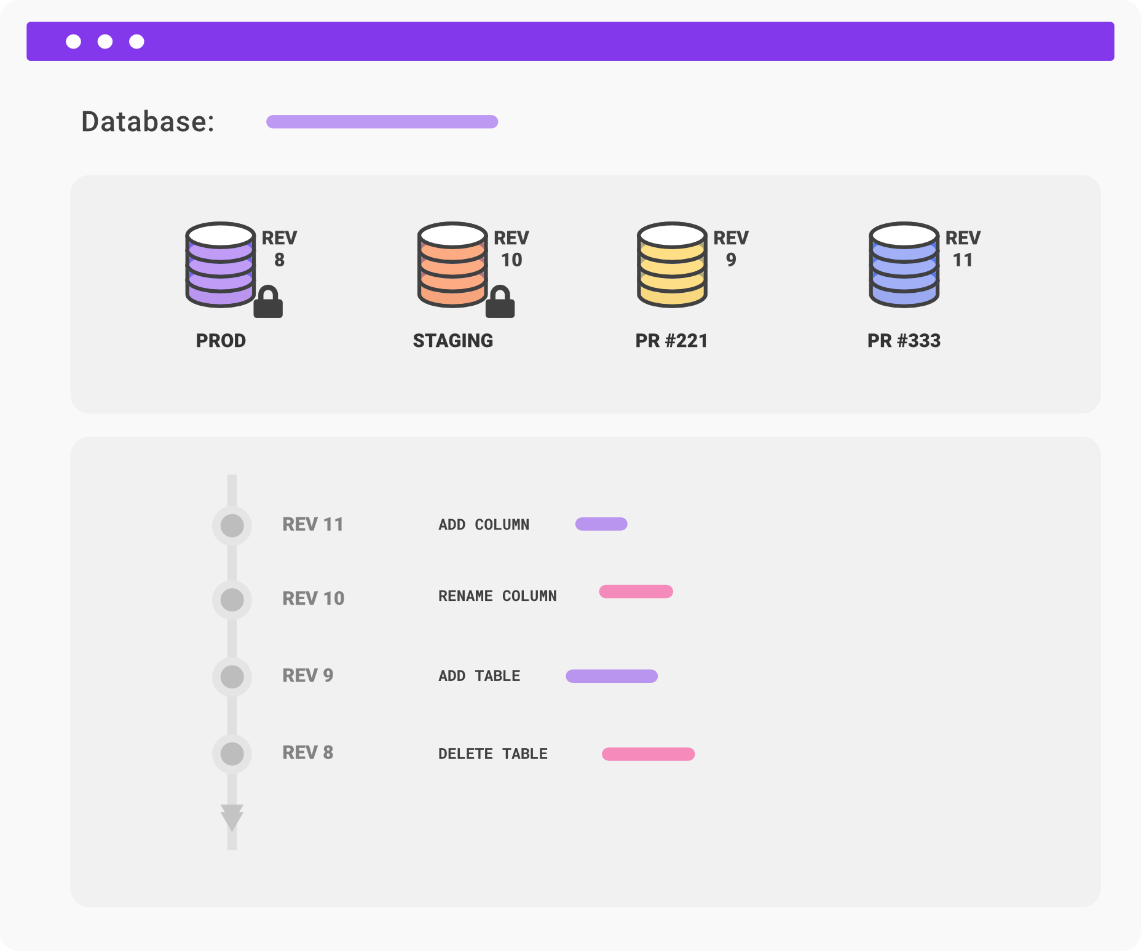Click the timeline down arrow icon
The height and width of the screenshot is (951, 1141).
tap(232, 818)
